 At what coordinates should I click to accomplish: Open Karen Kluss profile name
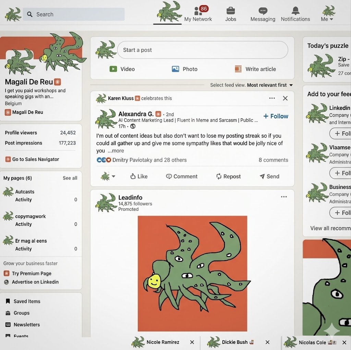pyautogui.click(x=121, y=98)
